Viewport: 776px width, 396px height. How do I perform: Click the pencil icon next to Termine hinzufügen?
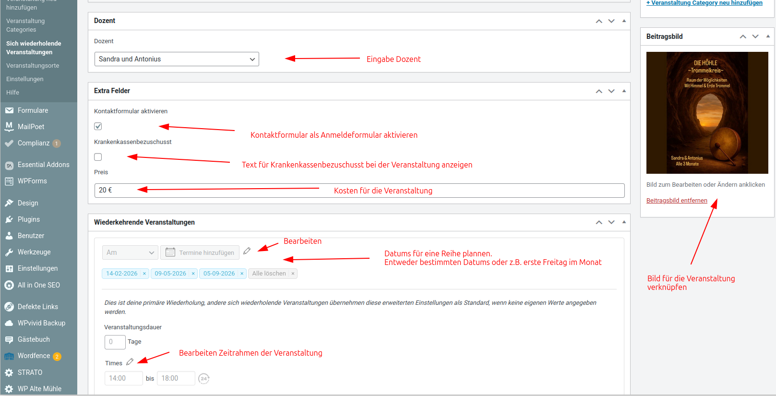click(x=247, y=251)
